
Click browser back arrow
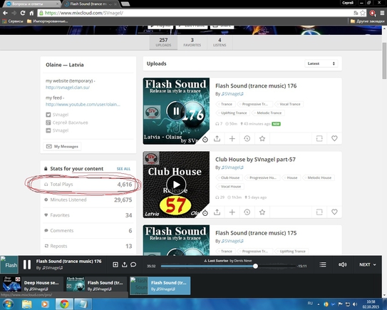6,13
